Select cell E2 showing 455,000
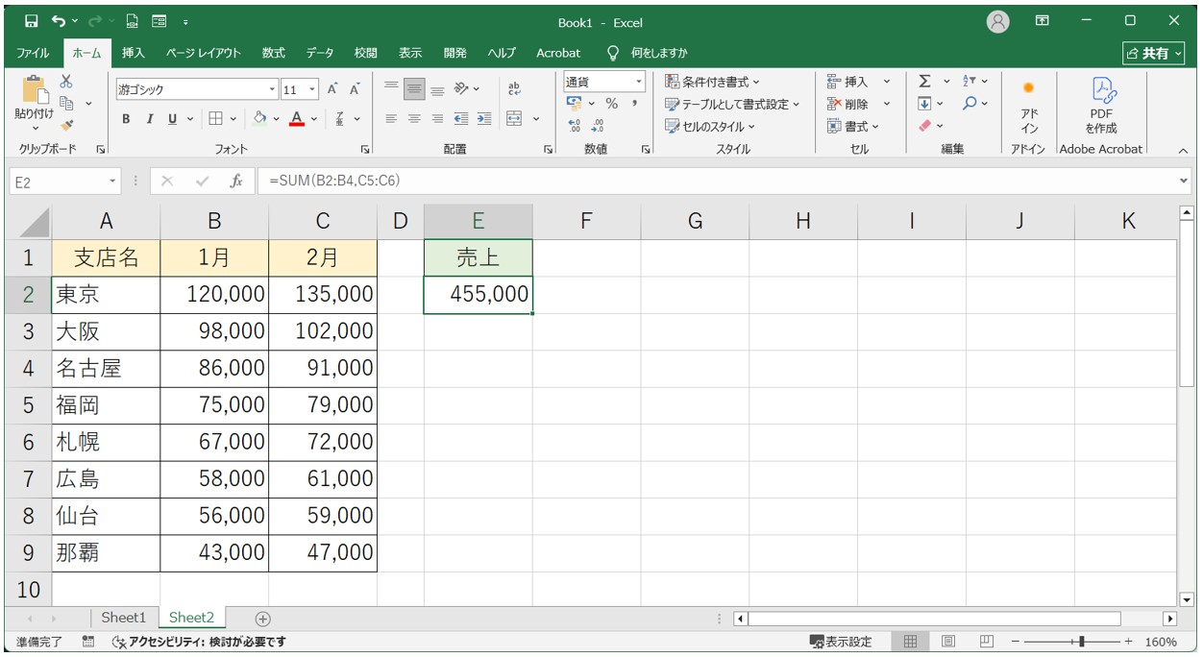The image size is (1203, 657). 478,295
